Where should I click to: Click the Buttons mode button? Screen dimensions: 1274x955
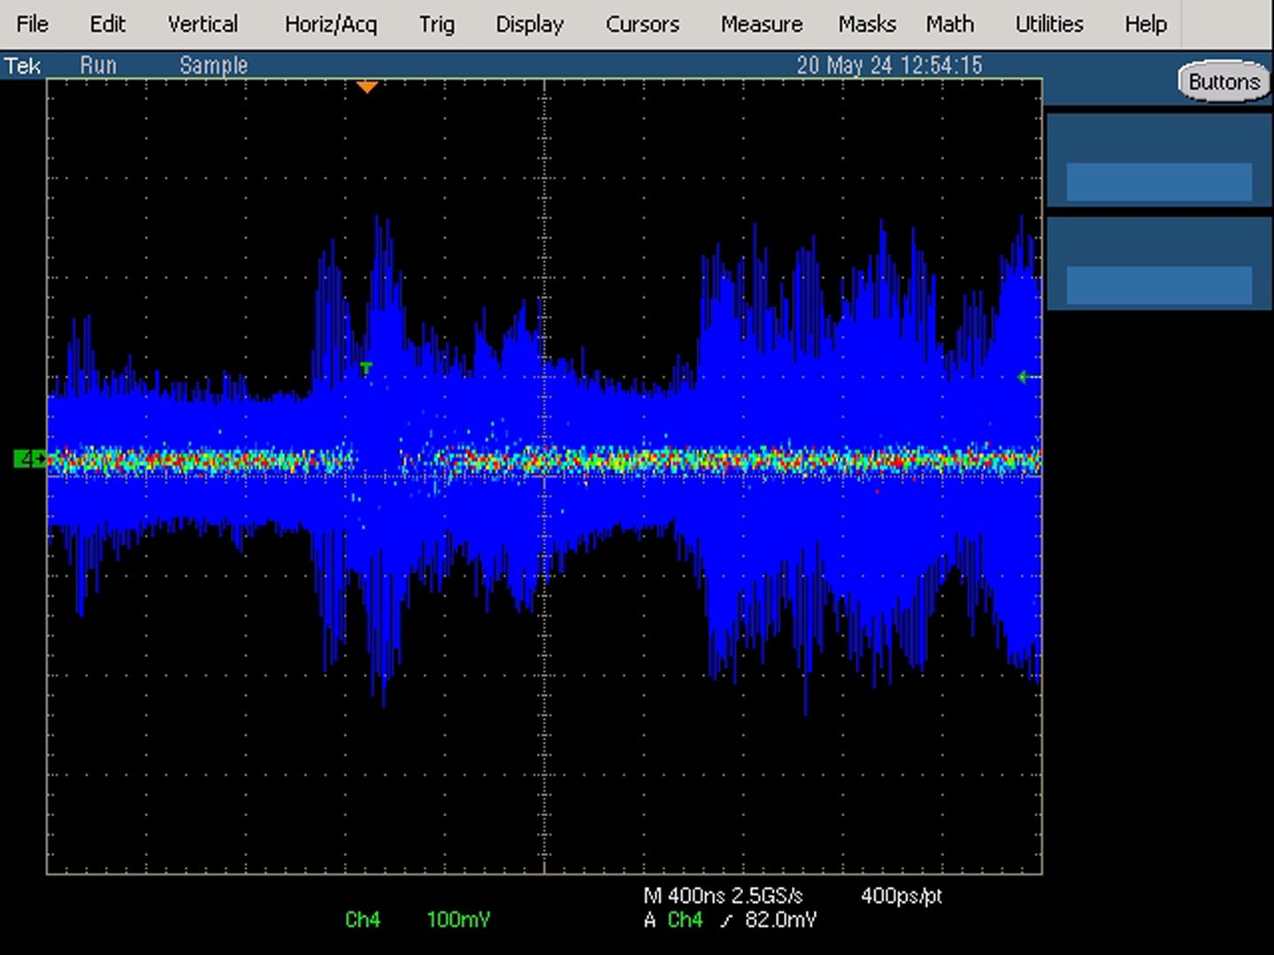point(1224,81)
